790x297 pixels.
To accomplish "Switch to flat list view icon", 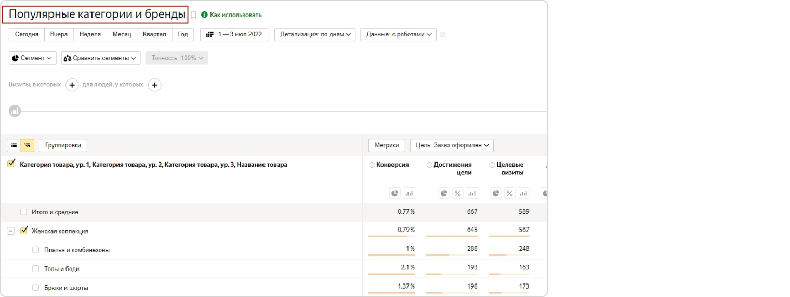I will 14,145.
